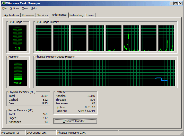Viewport: 184px width, 136px height.
Task: Switch to the Networking tab
Action: [76, 15]
